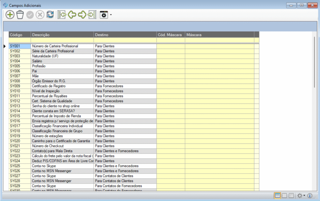Go to the first record arrow icon
The width and height of the screenshot is (320, 201).
(x=62, y=15)
